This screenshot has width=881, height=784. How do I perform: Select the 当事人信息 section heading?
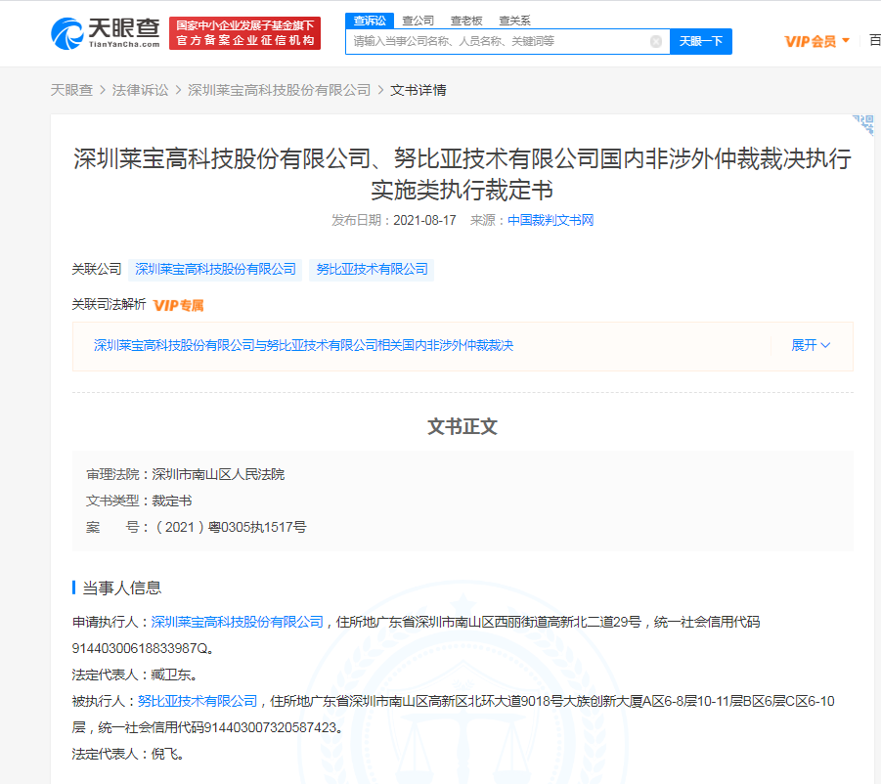122,588
